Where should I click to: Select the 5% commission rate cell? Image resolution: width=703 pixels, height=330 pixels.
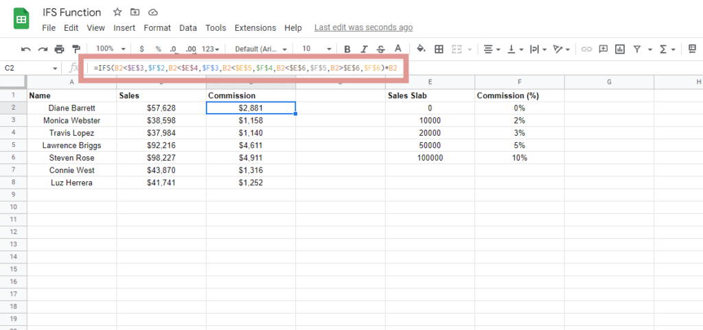coord(519,145)
